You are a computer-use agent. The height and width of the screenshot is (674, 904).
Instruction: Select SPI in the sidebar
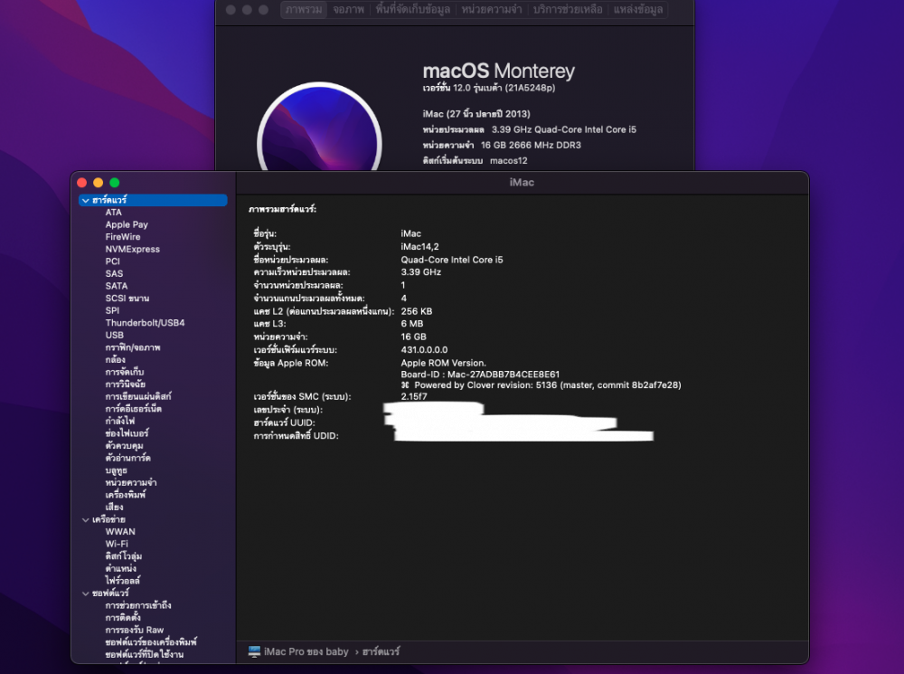click(112, 310)
